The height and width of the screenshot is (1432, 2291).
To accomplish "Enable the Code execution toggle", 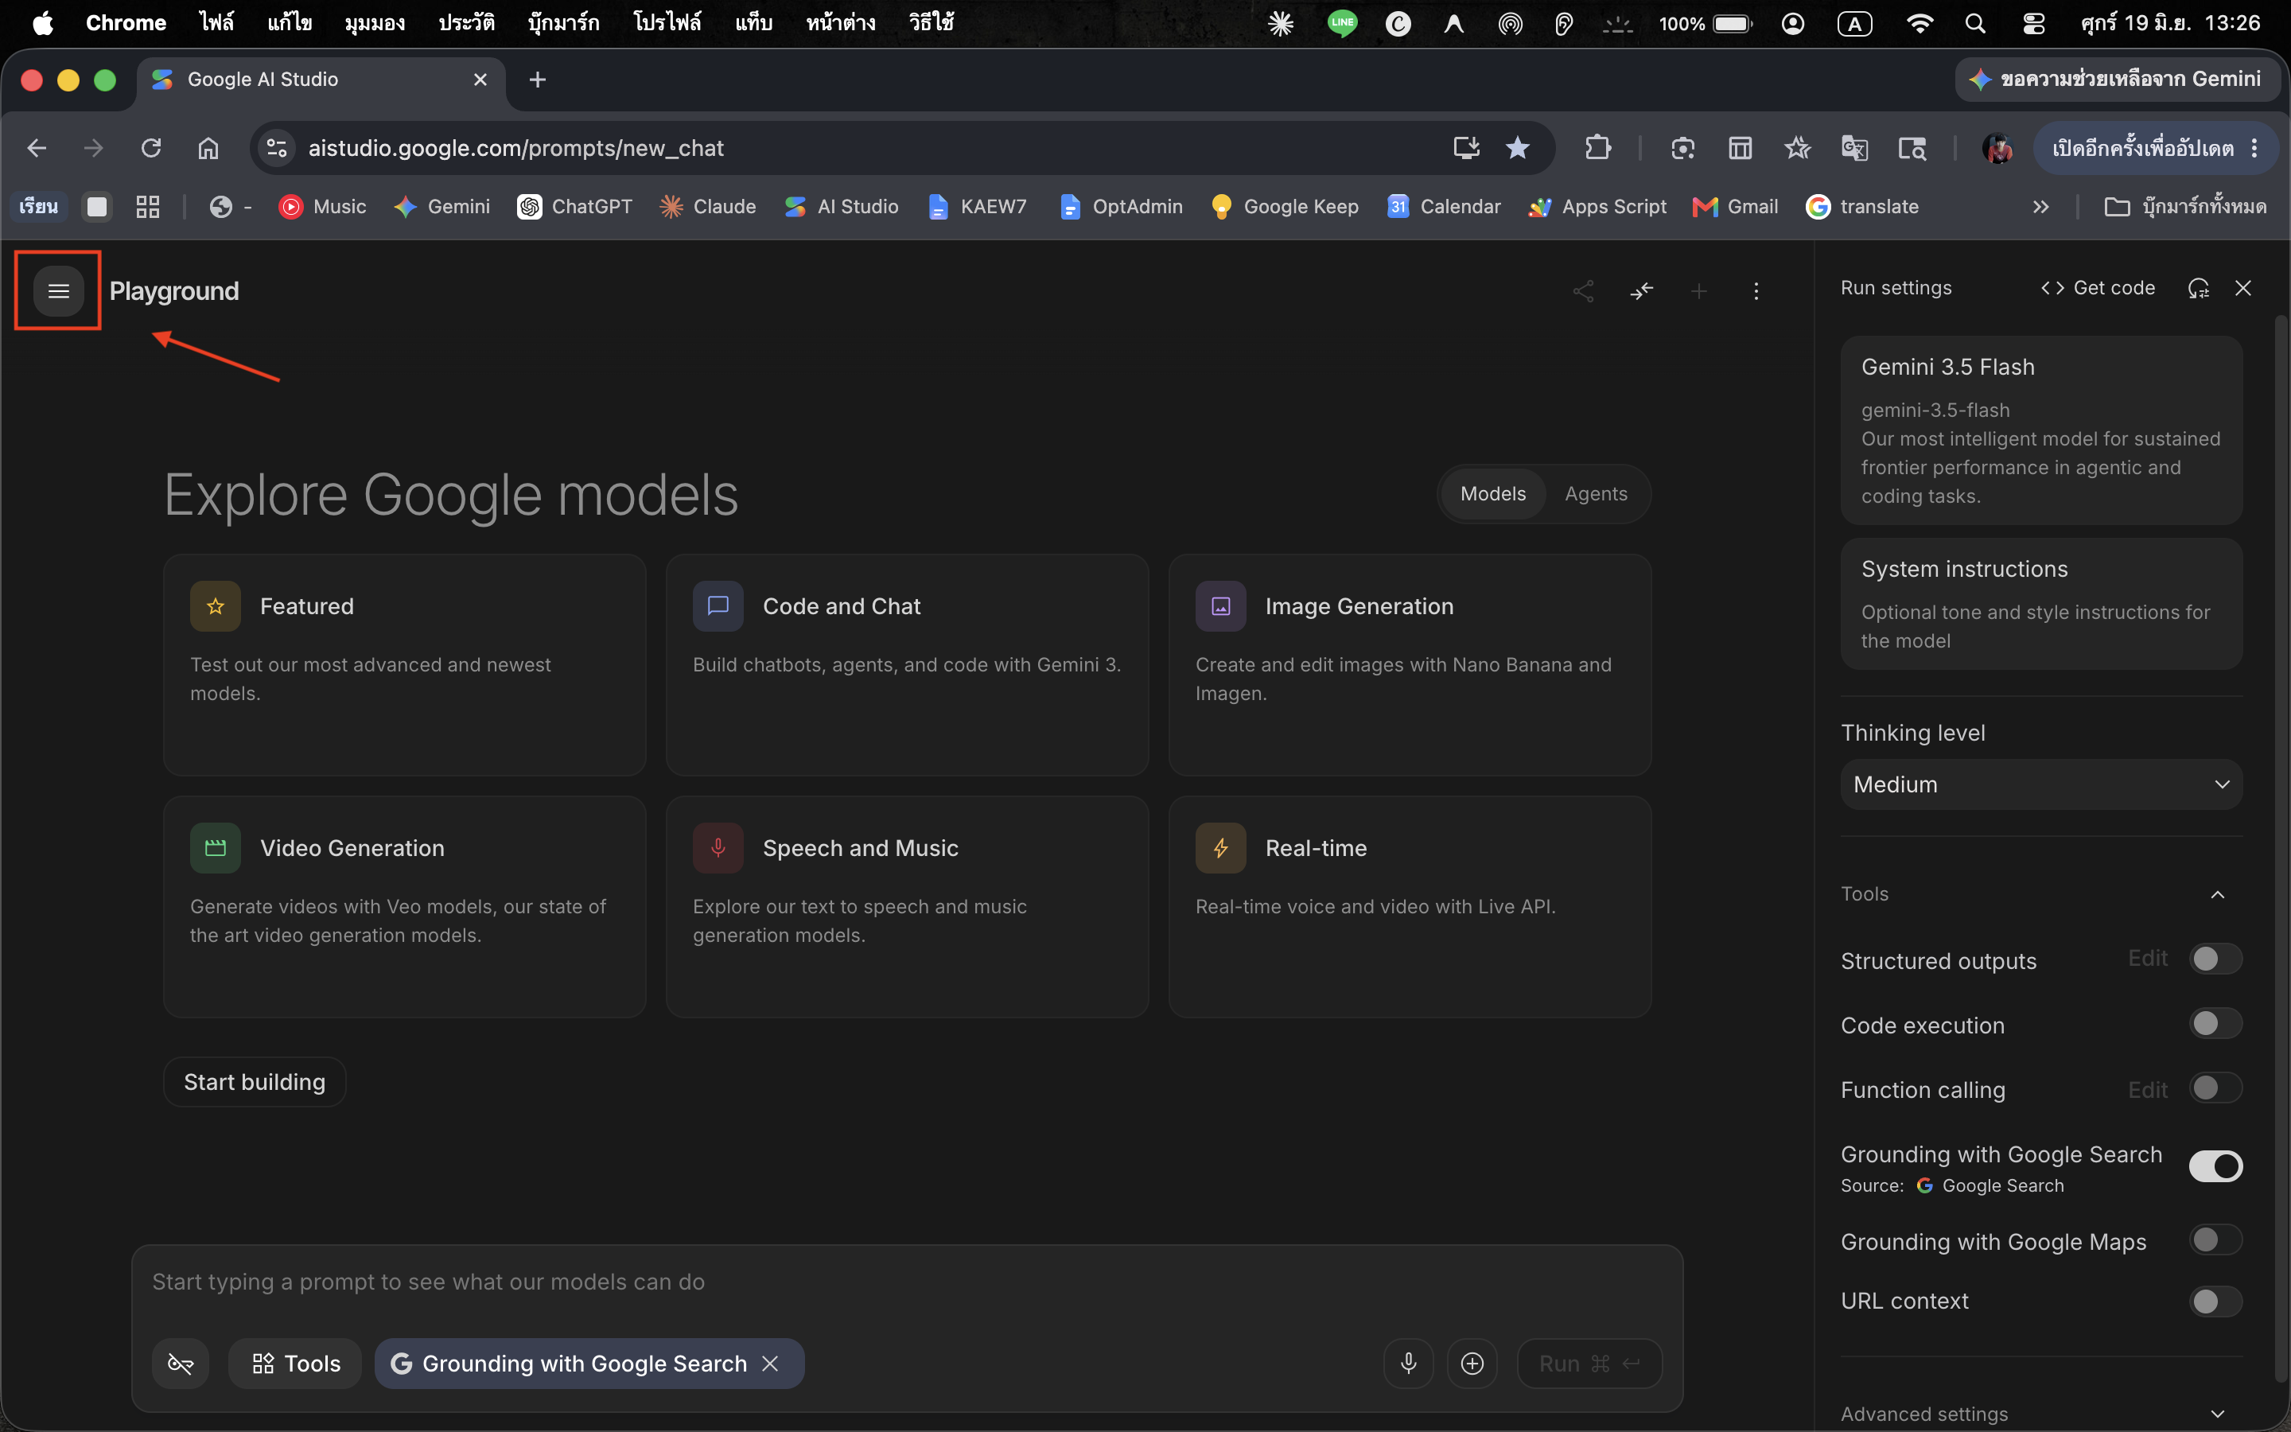I will click(x=2215, y=1024).
